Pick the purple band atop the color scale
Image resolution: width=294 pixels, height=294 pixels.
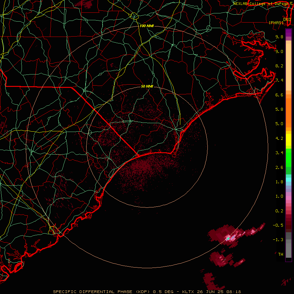[288, 33]
